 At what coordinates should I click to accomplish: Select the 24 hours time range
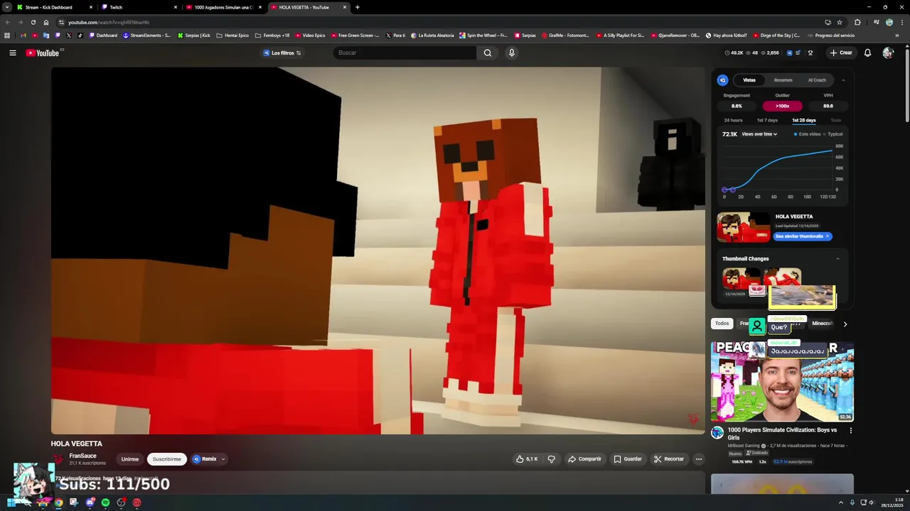pyautogui.click(x=733, y=121)
